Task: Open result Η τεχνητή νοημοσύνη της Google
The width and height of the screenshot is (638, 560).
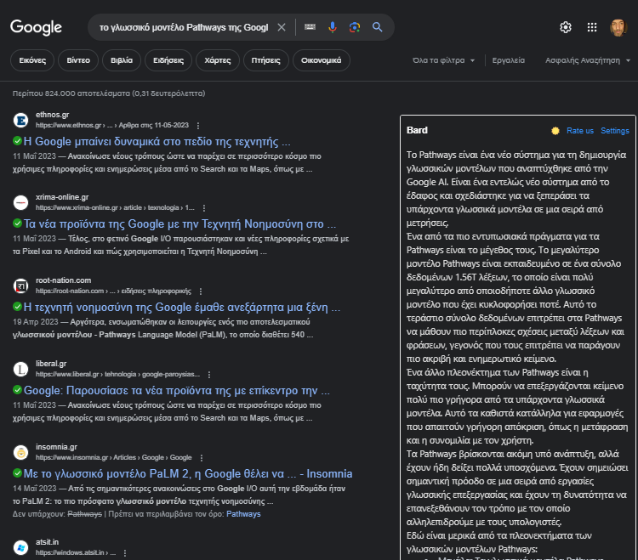Action: point(182,308)
